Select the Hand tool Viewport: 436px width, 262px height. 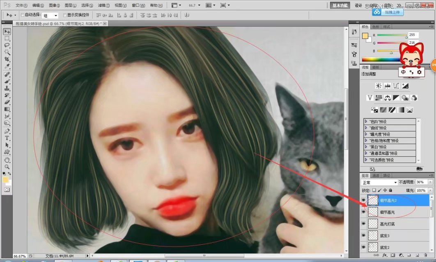tap(7, 160)
